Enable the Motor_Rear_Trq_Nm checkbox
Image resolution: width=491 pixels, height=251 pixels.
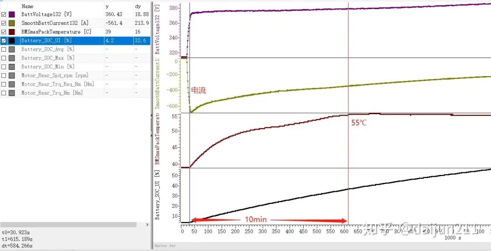(4, 93)
